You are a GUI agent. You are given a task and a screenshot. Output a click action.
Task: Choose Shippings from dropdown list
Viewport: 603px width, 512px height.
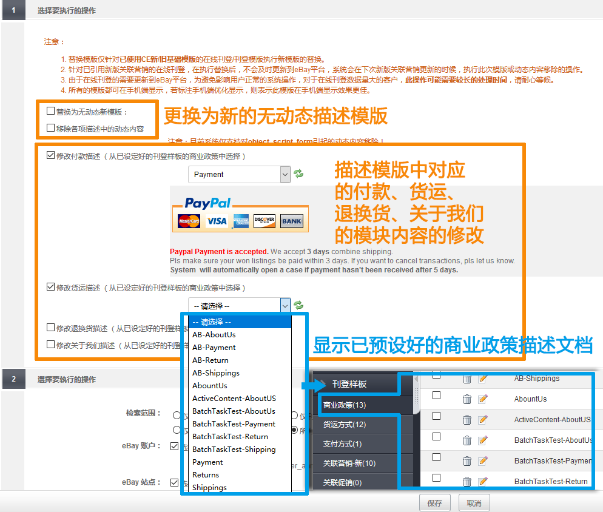point(240,487)
